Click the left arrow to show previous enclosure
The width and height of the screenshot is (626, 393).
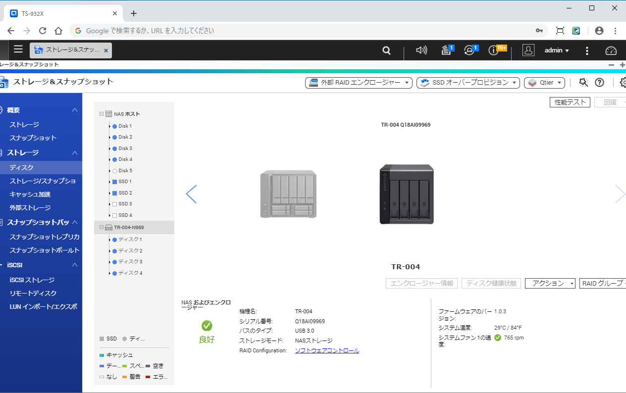pyautogui.click(x=191, y=194)
